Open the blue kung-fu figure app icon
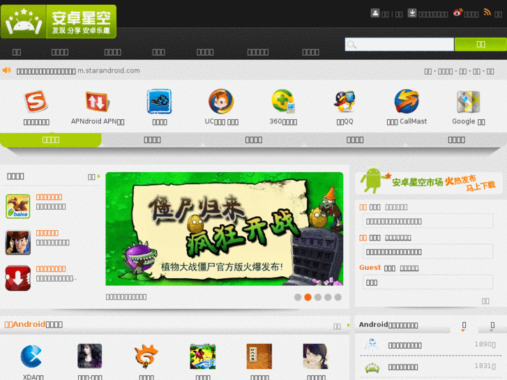The height and width of the screenshot is (380, 507). coord(160,101)
